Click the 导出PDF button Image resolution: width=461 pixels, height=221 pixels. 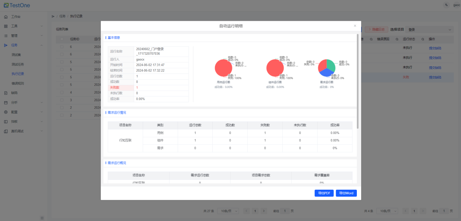324,193
